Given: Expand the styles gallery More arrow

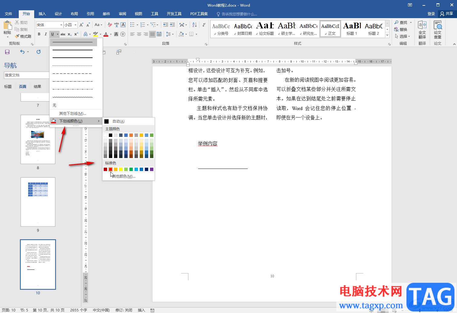Looking at the screenshot, I should 387,35.
